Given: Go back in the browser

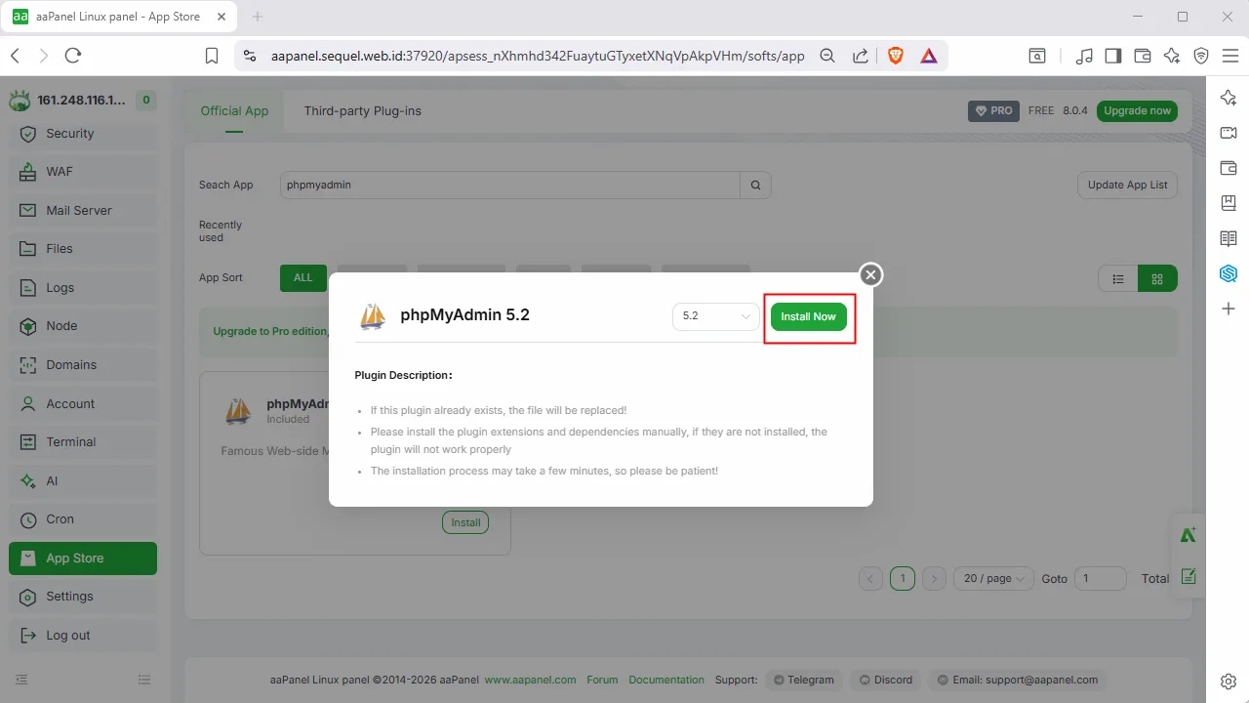Looking at the screenshot, I should pyautogui.click(x=15, y=56).
